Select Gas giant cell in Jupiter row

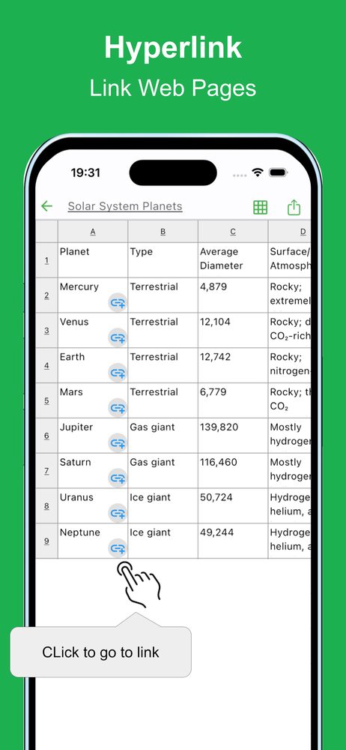click(x=163, y=436)
